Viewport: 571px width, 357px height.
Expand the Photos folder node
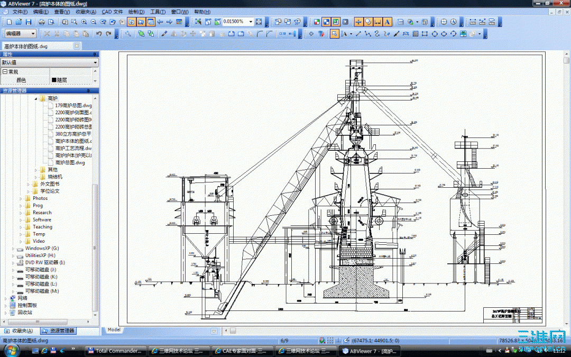click(21, 198)
